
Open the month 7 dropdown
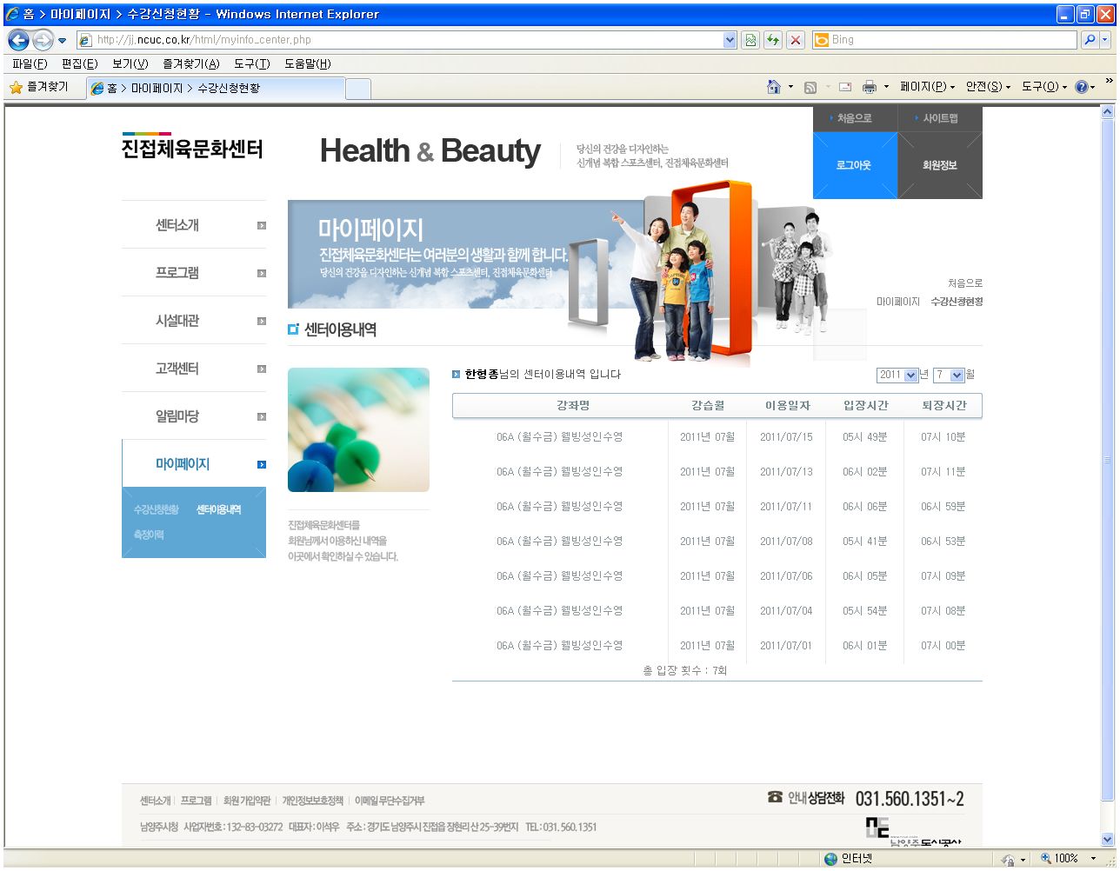[x=957, y=376]
